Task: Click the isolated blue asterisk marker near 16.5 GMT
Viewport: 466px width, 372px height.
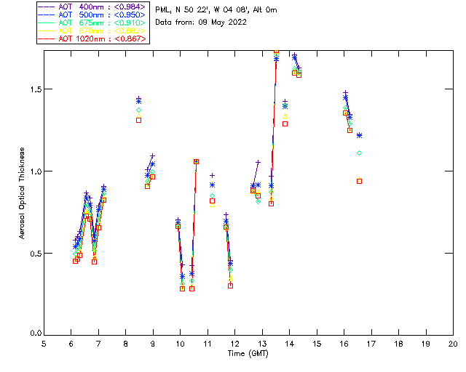Action: (359, 136)
